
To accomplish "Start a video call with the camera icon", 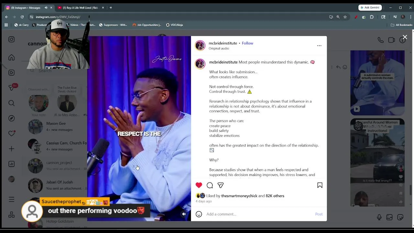I will point(391,40).
